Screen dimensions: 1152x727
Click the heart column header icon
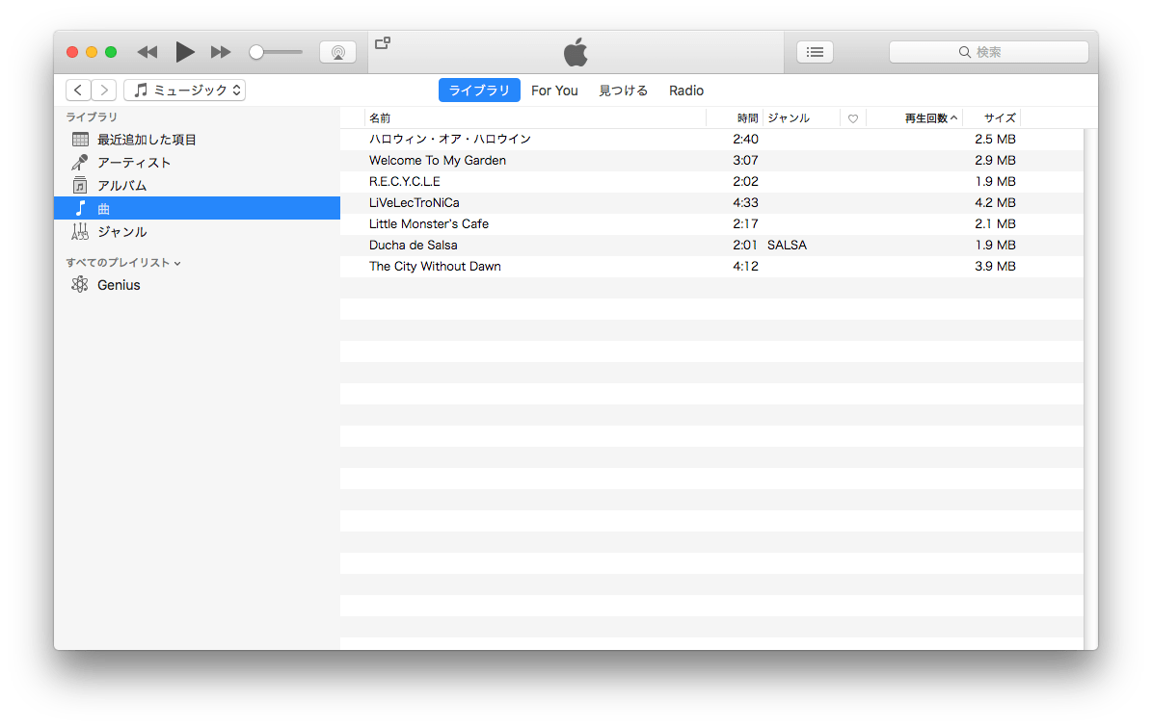[x=853, y=118]
